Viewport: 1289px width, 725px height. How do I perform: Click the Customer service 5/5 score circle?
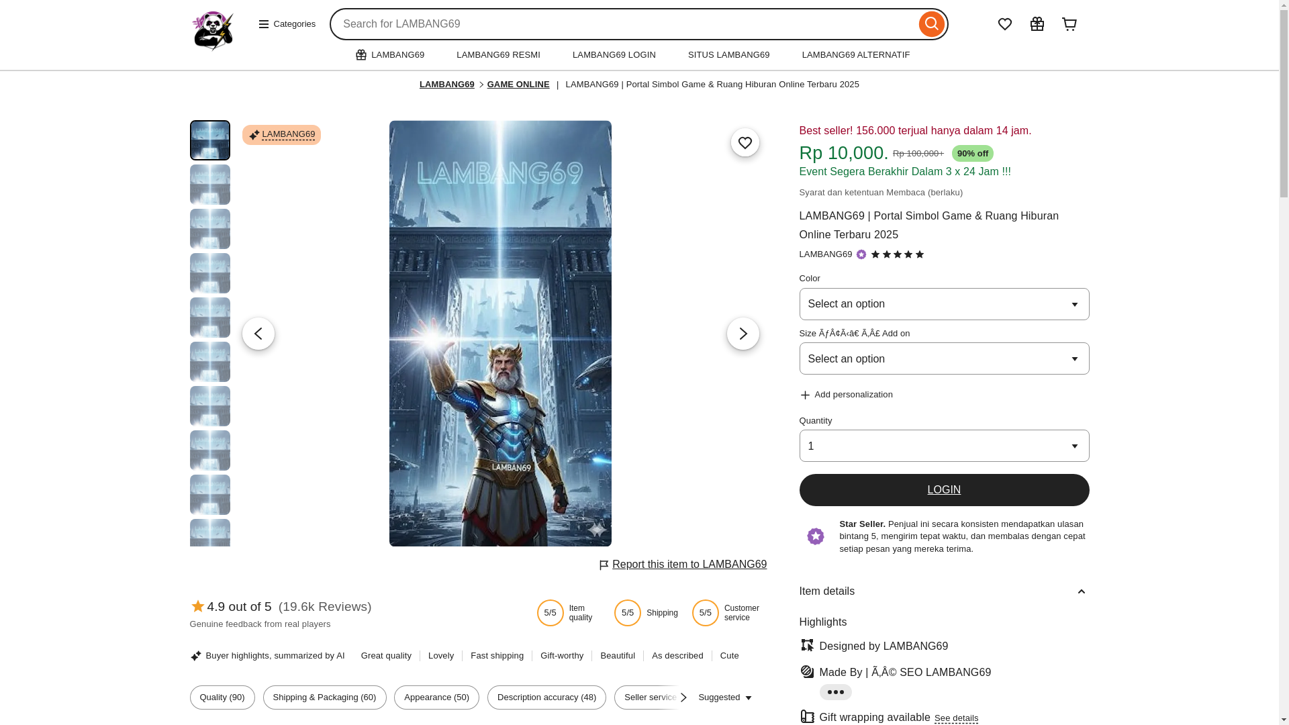pos(705,613)
